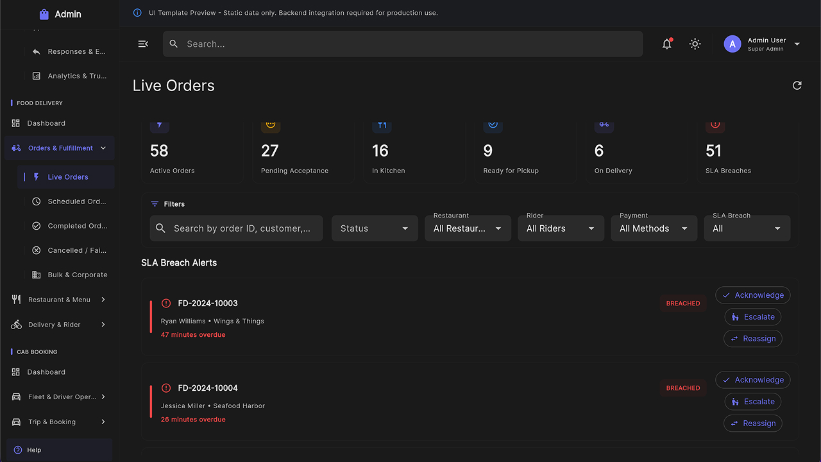Click the Admin User avatar circle
821x462 pixels.
732,44
